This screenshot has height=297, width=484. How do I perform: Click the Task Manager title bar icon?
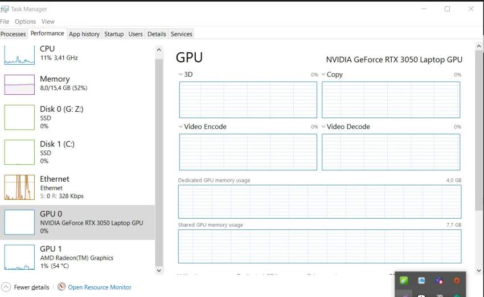[5, 9]
